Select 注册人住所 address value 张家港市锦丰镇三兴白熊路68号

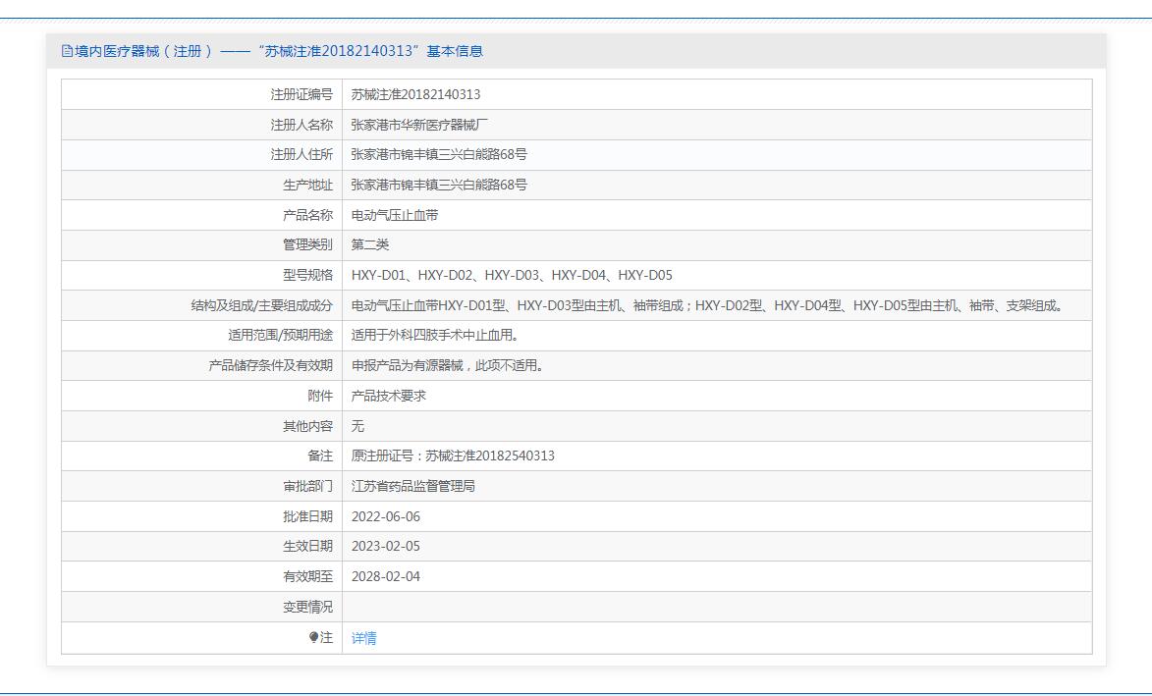click(439, 155)
